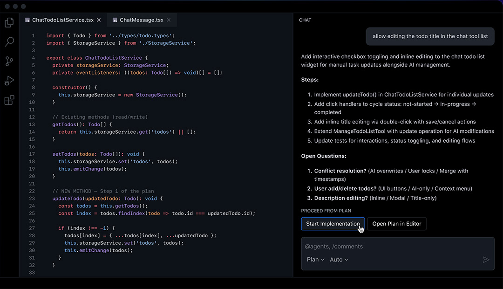
Task: Open the Plan mode dropdown
Action: (x=316, y=260)
